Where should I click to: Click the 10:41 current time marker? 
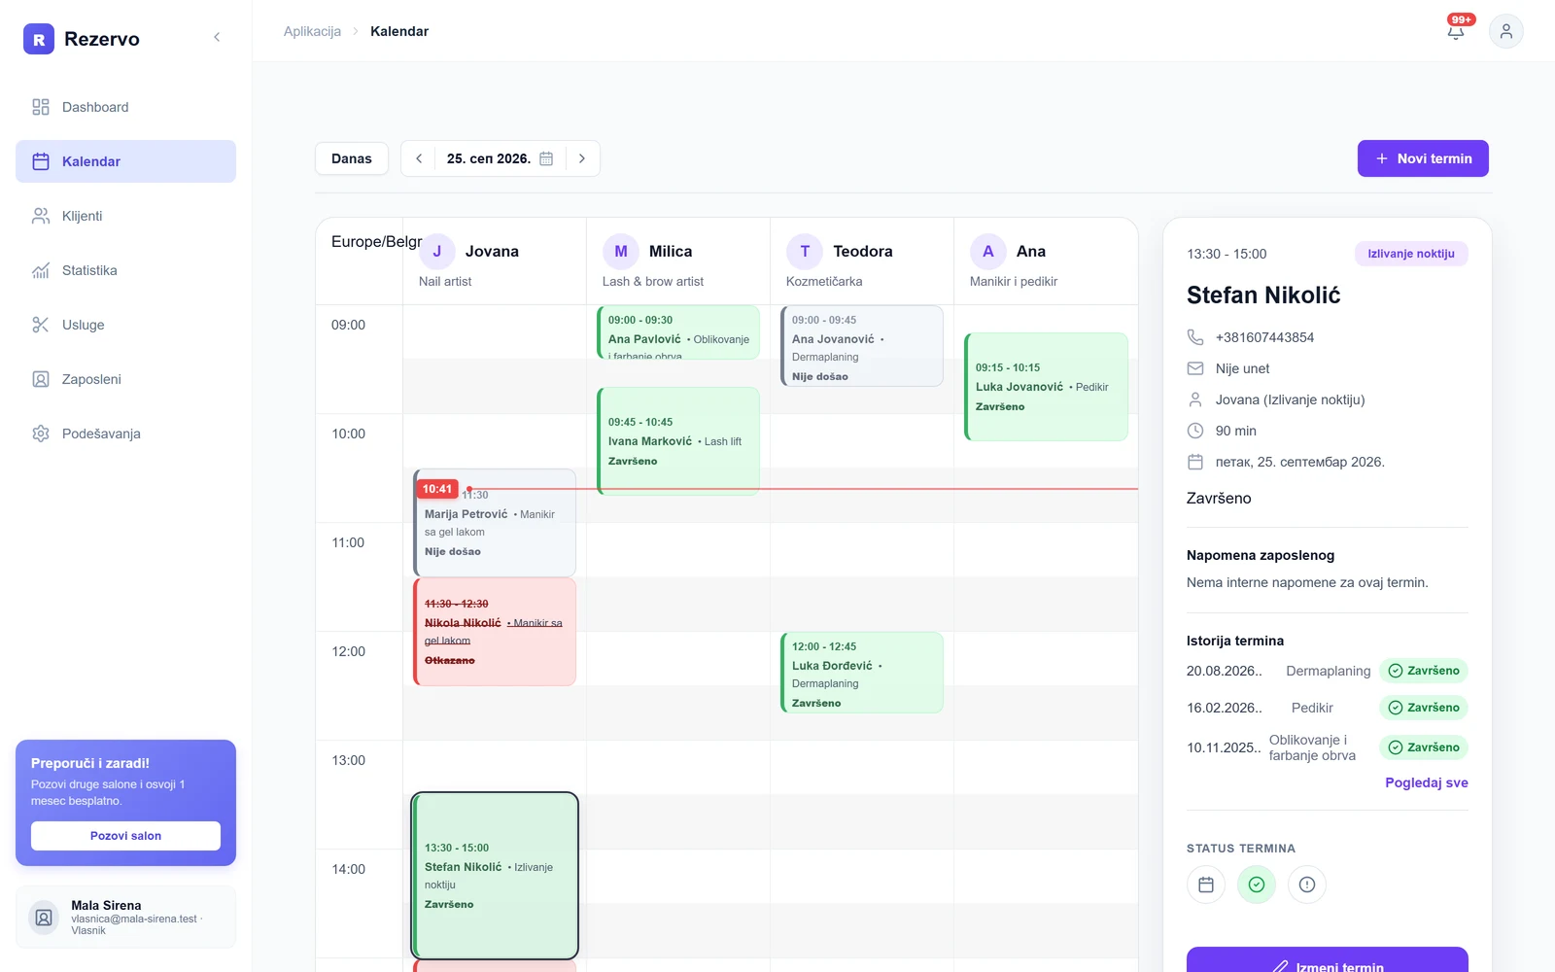pyautogui.click(x=437, y=489)
